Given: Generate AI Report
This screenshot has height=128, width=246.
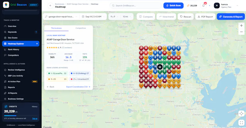Looking at the screenshot, I should (231, 17).
